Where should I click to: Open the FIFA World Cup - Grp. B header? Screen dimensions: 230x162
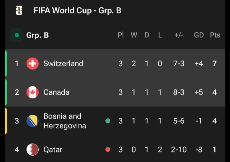(77, 11)
